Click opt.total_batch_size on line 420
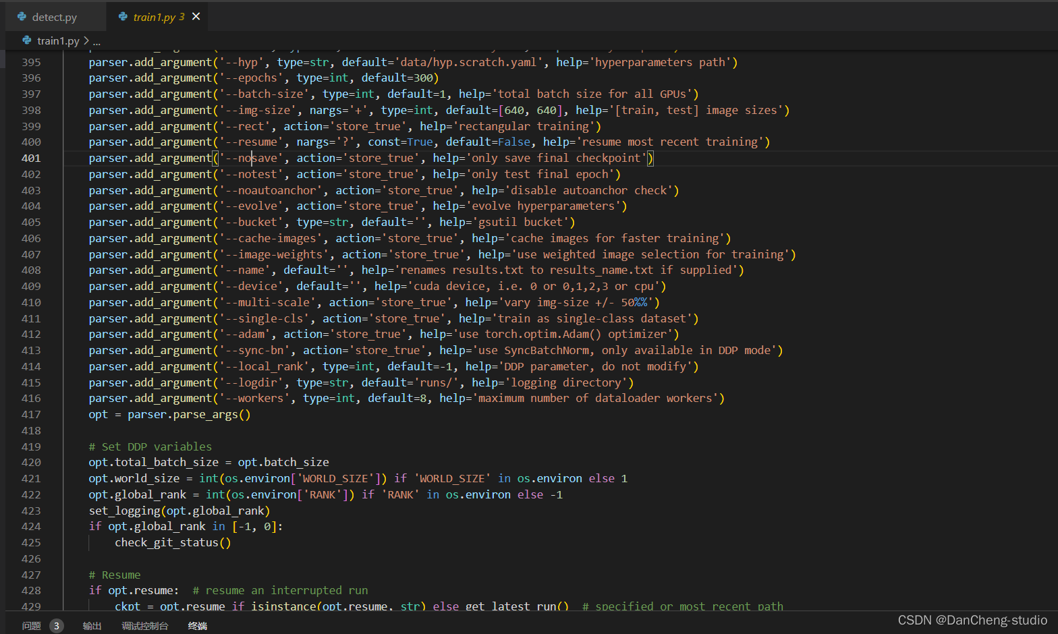 coord(153,463)
